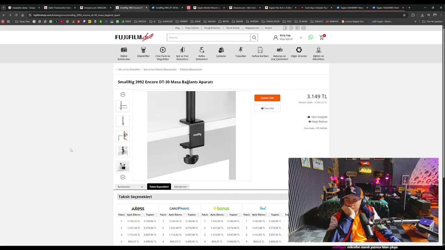
Task: Open the Facebook social icon
Action: (285, 28)
